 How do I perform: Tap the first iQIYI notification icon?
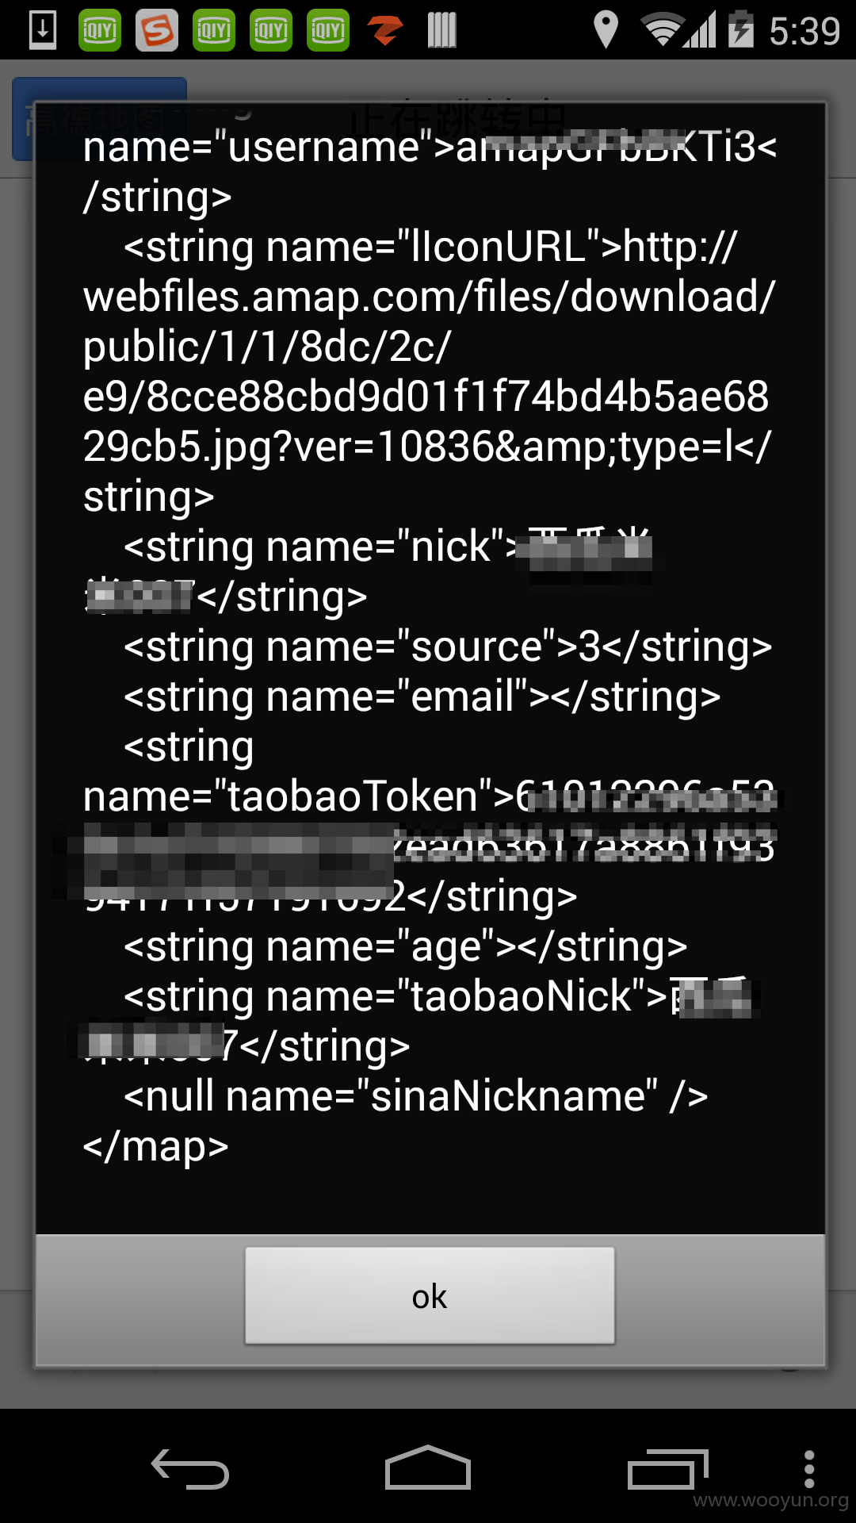pos(100,30)
